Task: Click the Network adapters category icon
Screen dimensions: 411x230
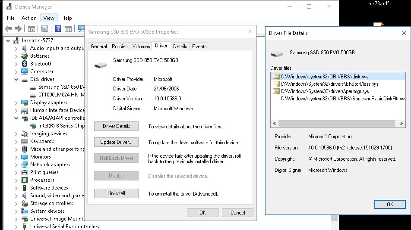Action: tap(25, 165)
